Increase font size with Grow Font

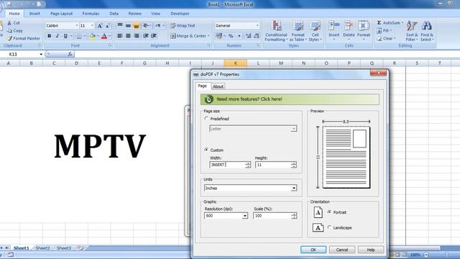[100, 26]
